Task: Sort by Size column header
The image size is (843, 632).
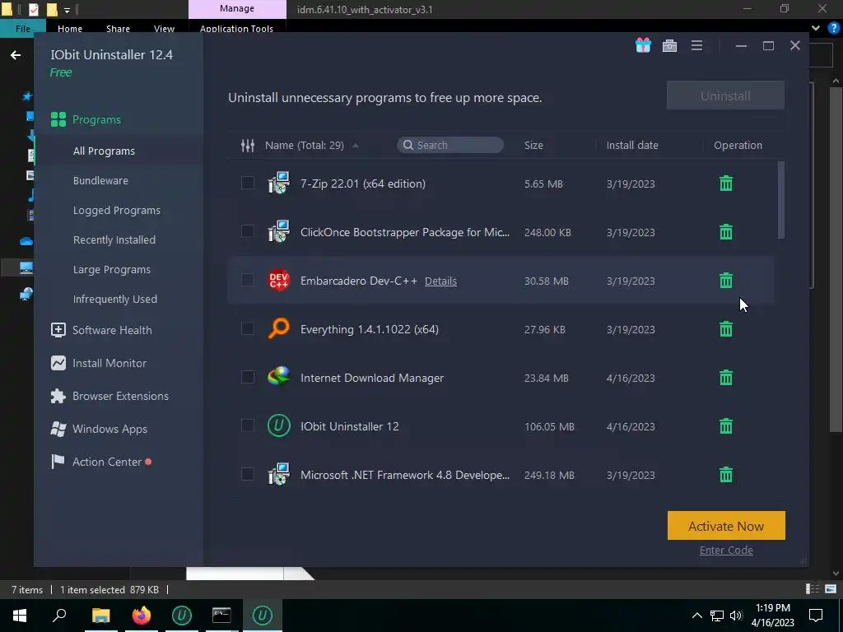Action: (x=533, y=145)
